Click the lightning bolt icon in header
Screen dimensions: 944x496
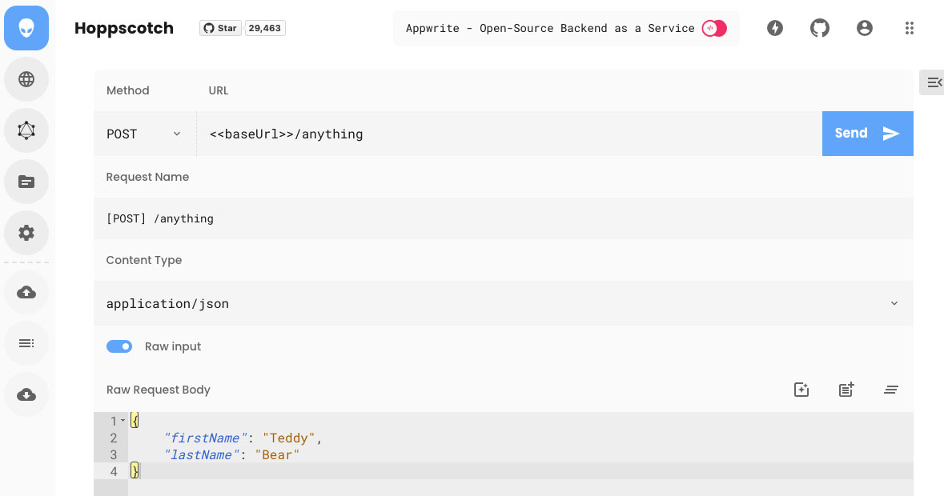(x=774, y=28)
